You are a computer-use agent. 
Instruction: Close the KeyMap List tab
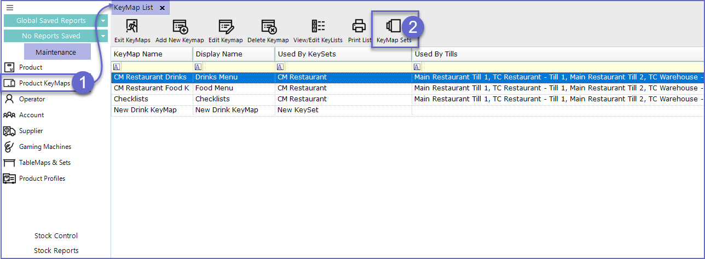pos(163,8)
